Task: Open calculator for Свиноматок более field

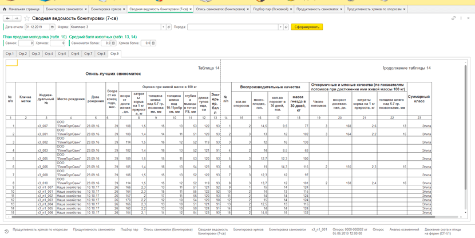Action: click(x=114, y=43)
